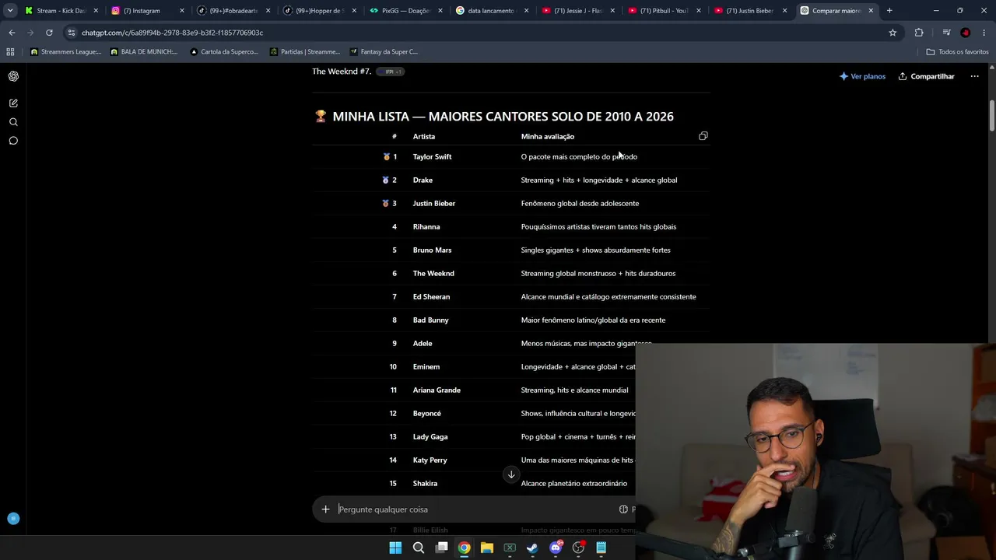The image size is (996, 560).
Task: Click the page vertical scrollbar thumb
Action: pos(991,117)
